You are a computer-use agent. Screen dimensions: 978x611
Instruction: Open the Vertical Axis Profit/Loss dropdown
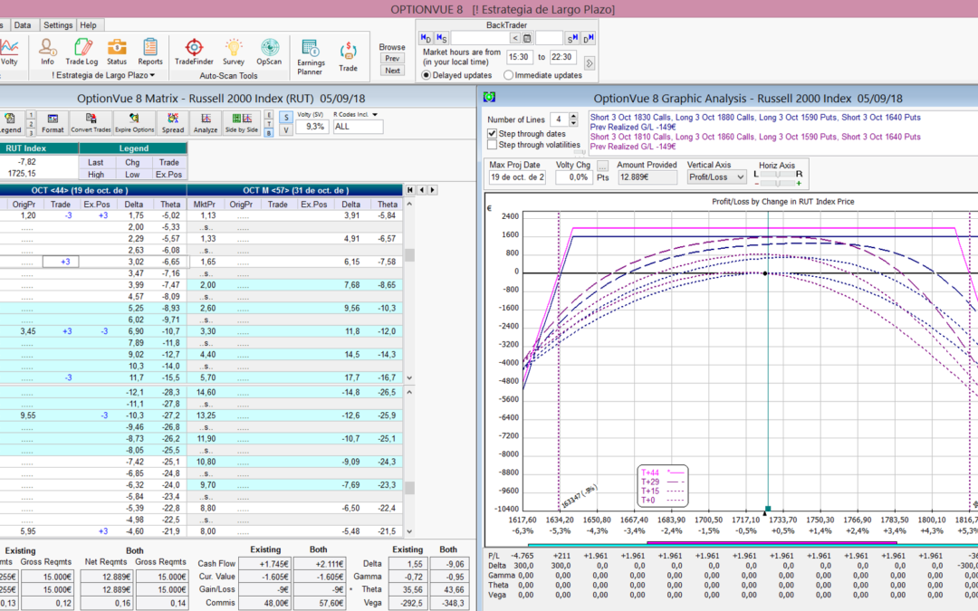pos(716,177)
